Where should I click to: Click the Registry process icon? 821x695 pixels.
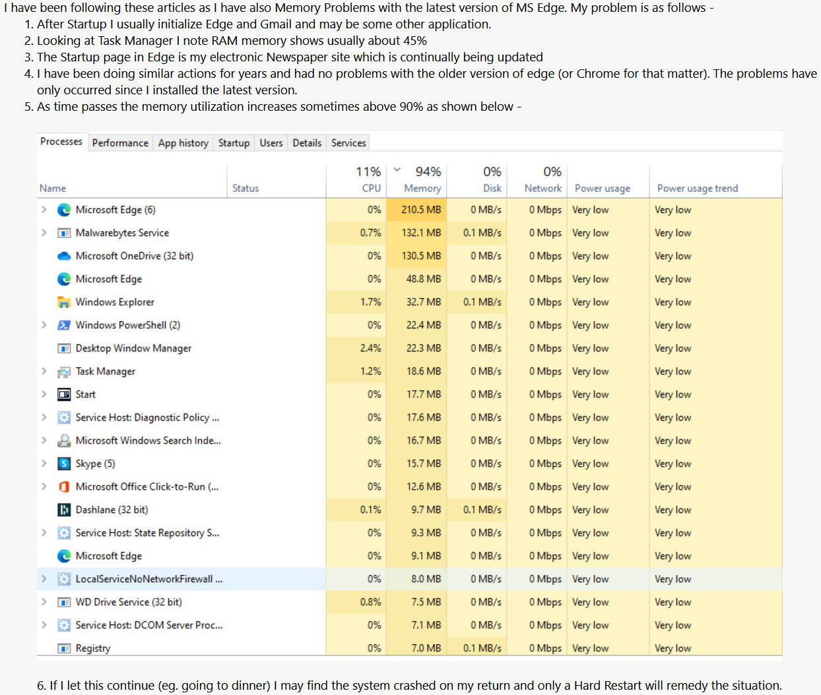[64, 648]
